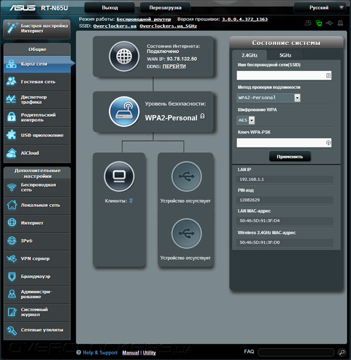Click the Help & Support link
This screenshot has height=360, width=351.
coord(100,353)
